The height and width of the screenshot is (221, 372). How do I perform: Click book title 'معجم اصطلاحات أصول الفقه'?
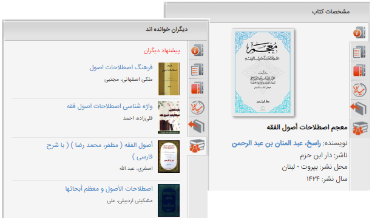pyautogui.click(x=307, y=127)
